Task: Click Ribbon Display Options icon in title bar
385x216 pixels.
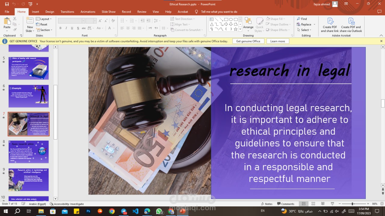Action: point(346,4)
